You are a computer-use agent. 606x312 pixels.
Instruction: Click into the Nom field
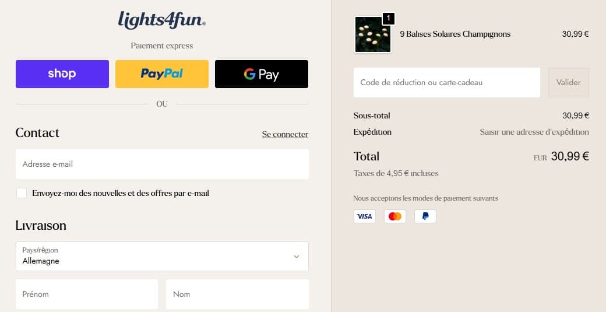click(237, 295)
